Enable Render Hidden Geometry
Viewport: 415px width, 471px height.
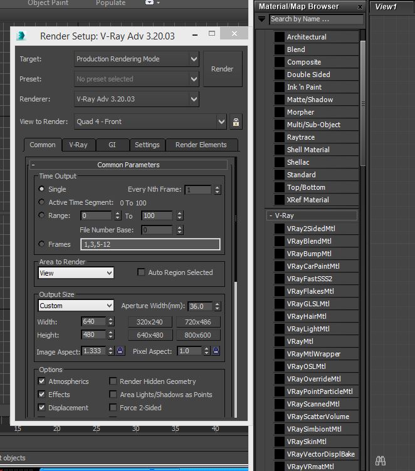[x=113, y=381]
